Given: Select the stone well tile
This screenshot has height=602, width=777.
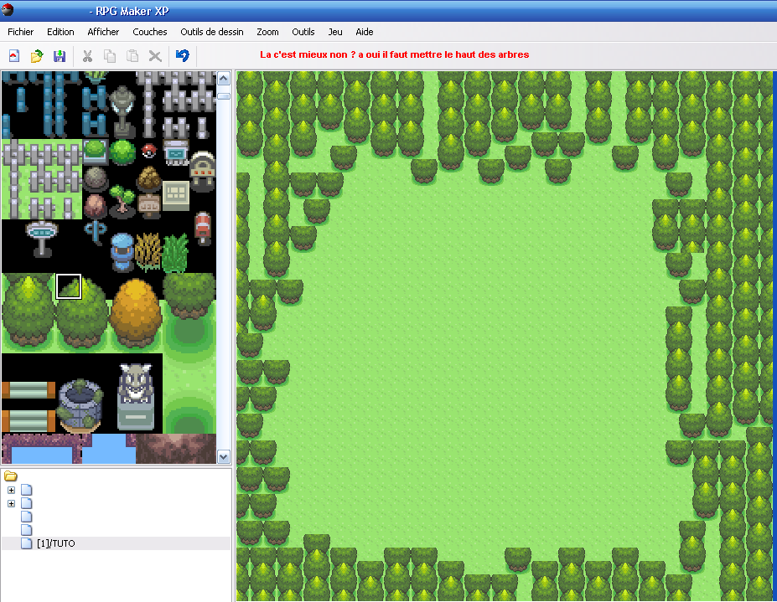Looking at the screenshot, I should click(80, 406).
